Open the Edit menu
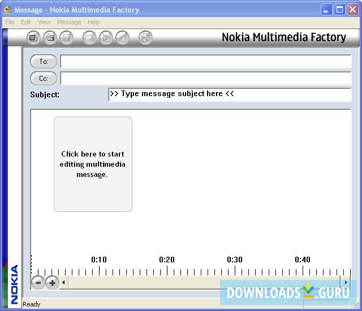 point(26,22)
